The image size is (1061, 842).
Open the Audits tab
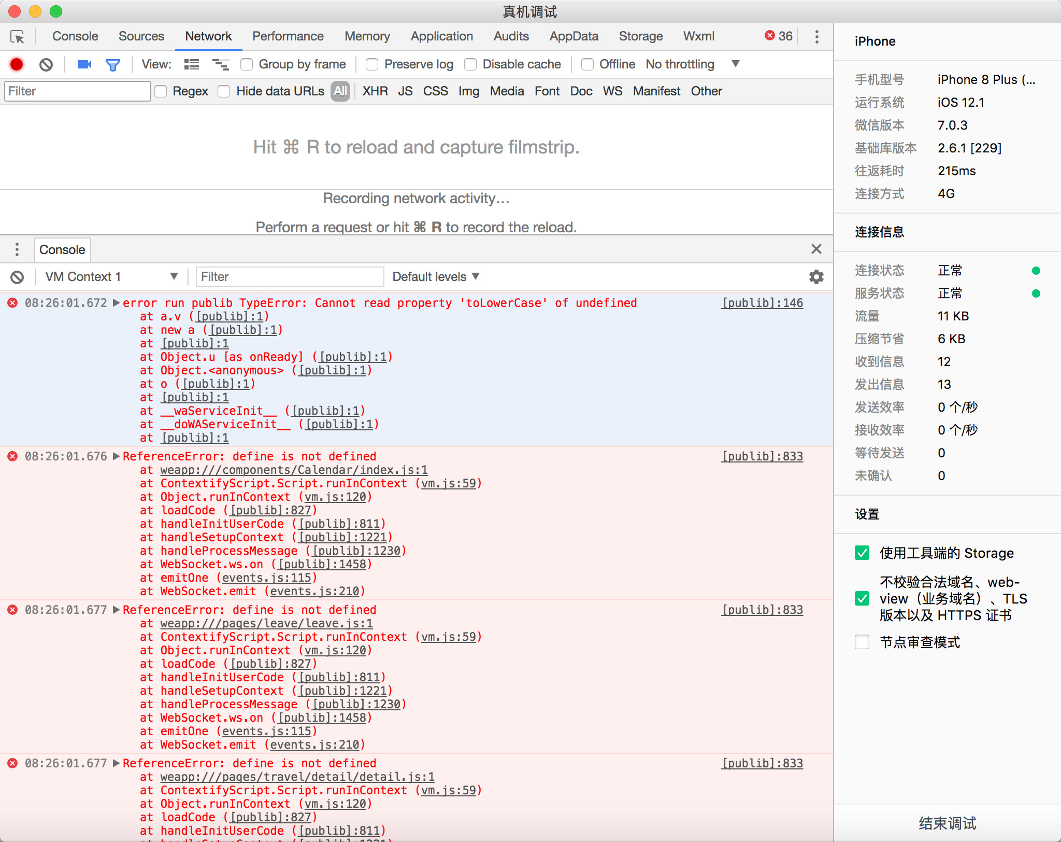point(511,36)
